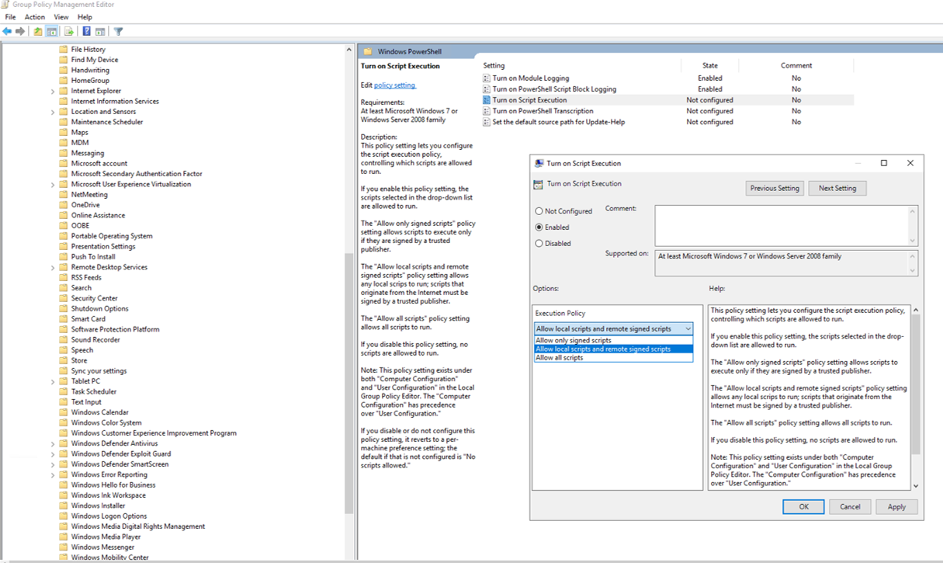Viewport: 943px width, 563px height.
Task: Toggle the Show/Hide Console Tree toolbar icon
Action: tap(52, 32)
